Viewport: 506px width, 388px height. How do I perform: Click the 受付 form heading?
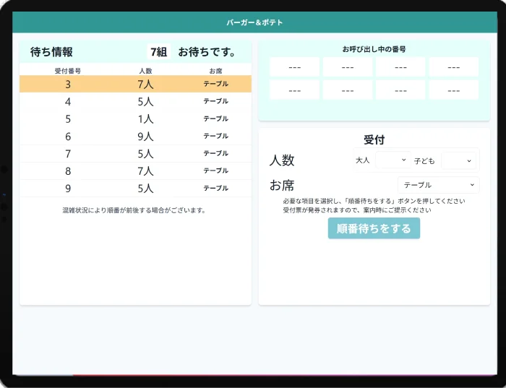pyautogui.click(x=374, y=139)
